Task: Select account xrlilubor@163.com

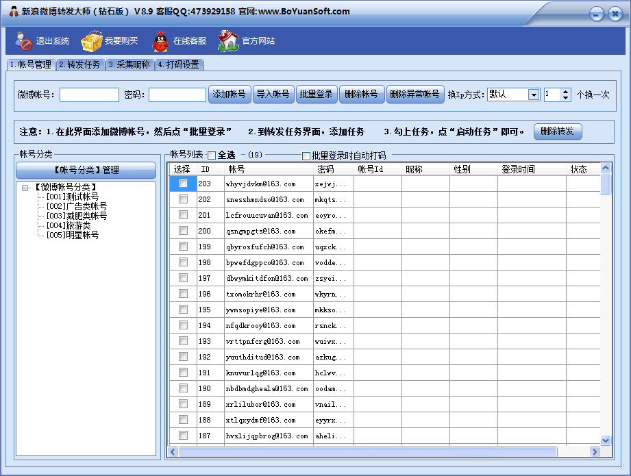Action: pyautogui.click(x=261, y=404)
